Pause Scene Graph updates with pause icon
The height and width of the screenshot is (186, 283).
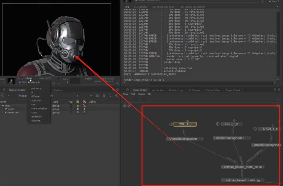(78, 95)
